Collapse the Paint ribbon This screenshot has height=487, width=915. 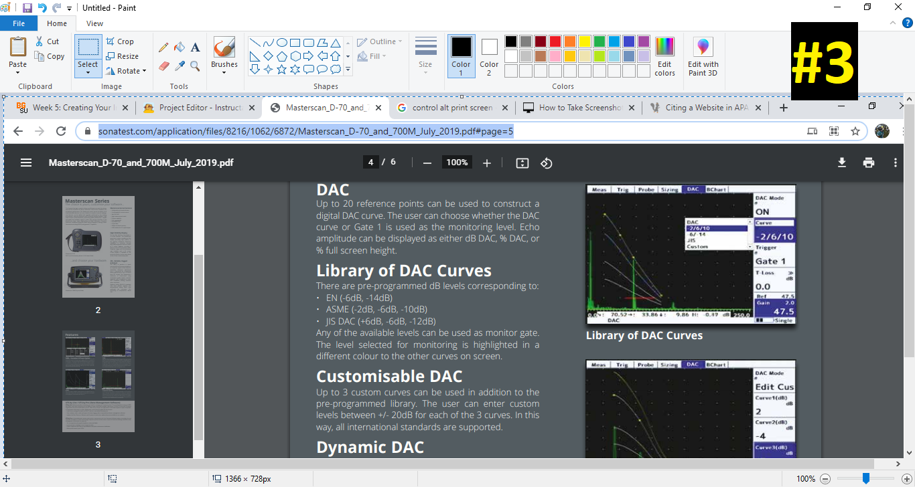pyautogui.click(x=892, y=23)
